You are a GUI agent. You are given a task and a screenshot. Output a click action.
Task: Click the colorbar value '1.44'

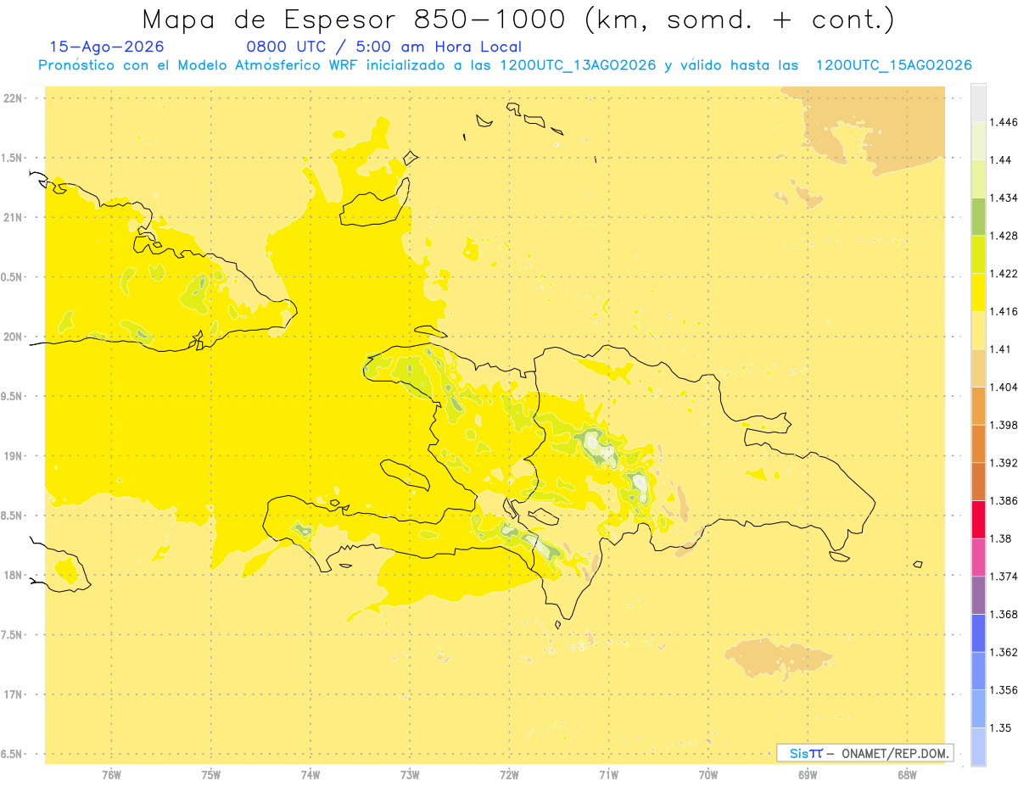point(1001,159)
